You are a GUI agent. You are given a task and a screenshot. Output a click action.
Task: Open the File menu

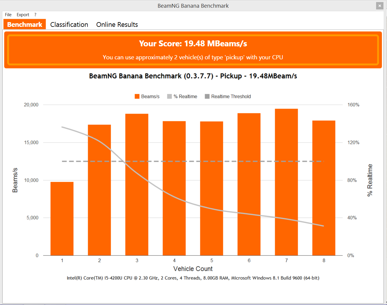(x=8, y=15)
